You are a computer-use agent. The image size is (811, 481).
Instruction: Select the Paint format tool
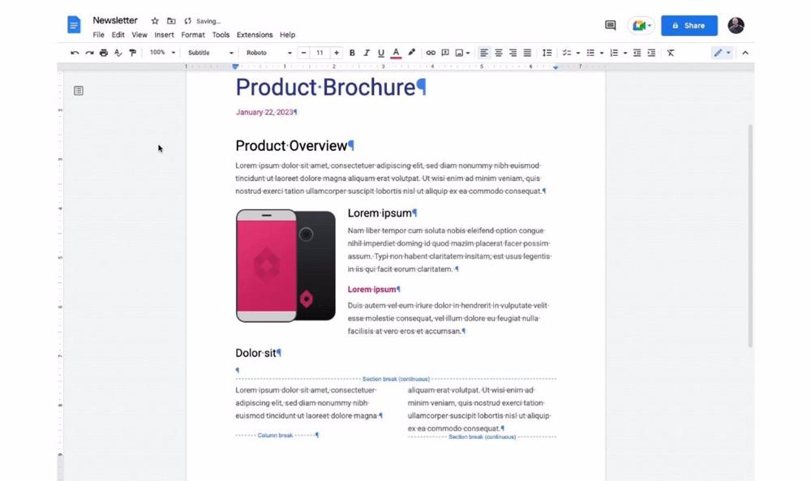[133, 52]
